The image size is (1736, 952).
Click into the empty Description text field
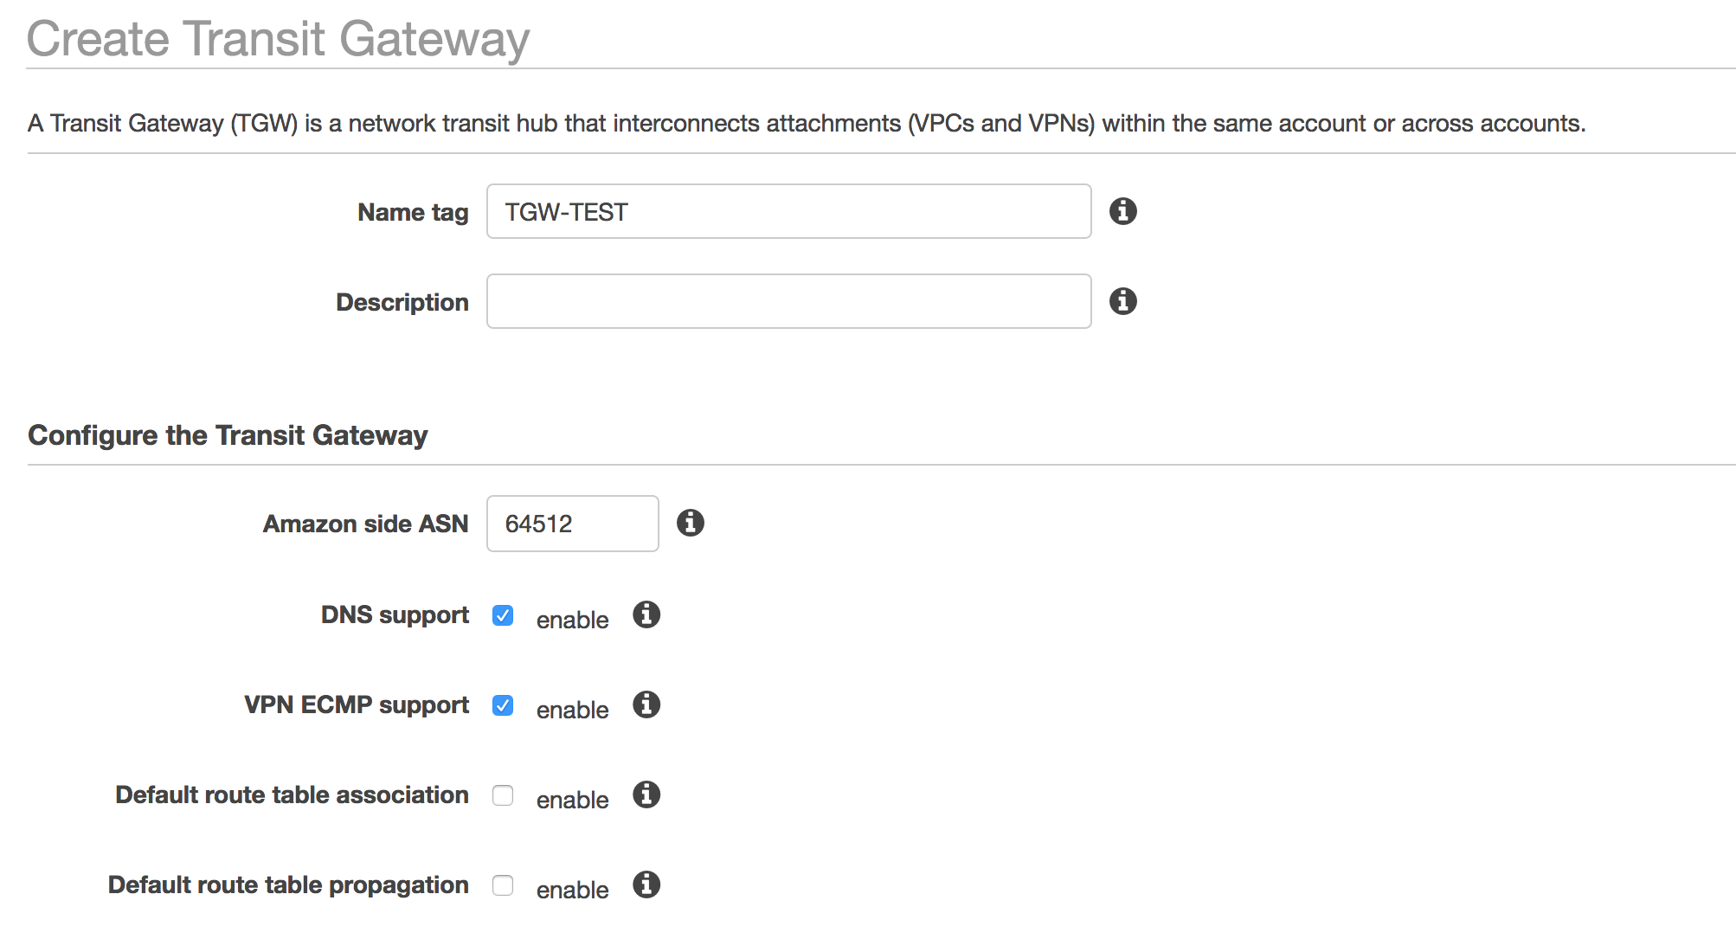coord(788,301)
